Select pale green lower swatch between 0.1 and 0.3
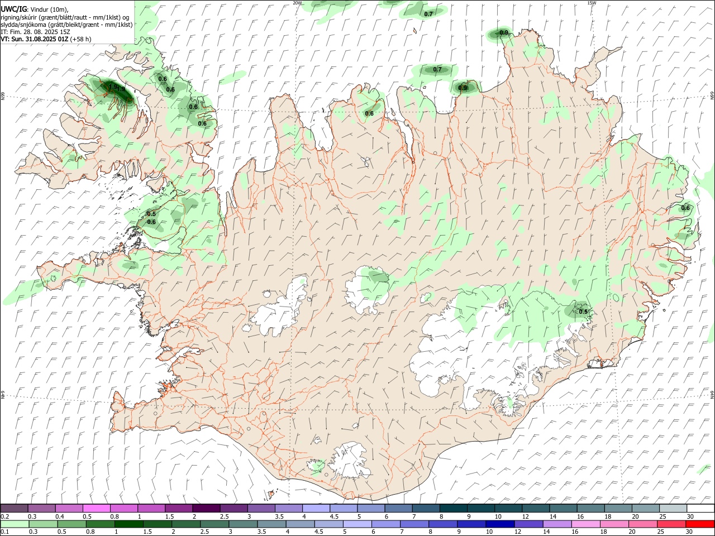This screenshot has height=536, width=715. [x=14, y=524]
